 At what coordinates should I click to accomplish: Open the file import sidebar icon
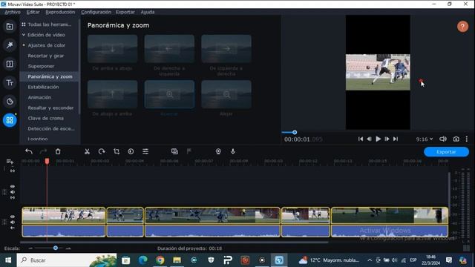pyautogui.click(x=10, y=27)
